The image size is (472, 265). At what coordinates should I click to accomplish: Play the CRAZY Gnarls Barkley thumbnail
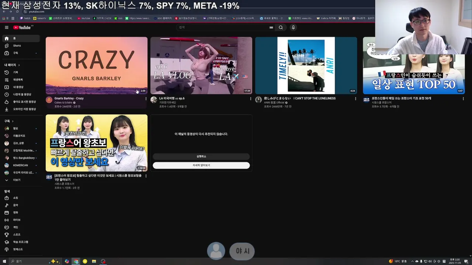pos(97,66)
